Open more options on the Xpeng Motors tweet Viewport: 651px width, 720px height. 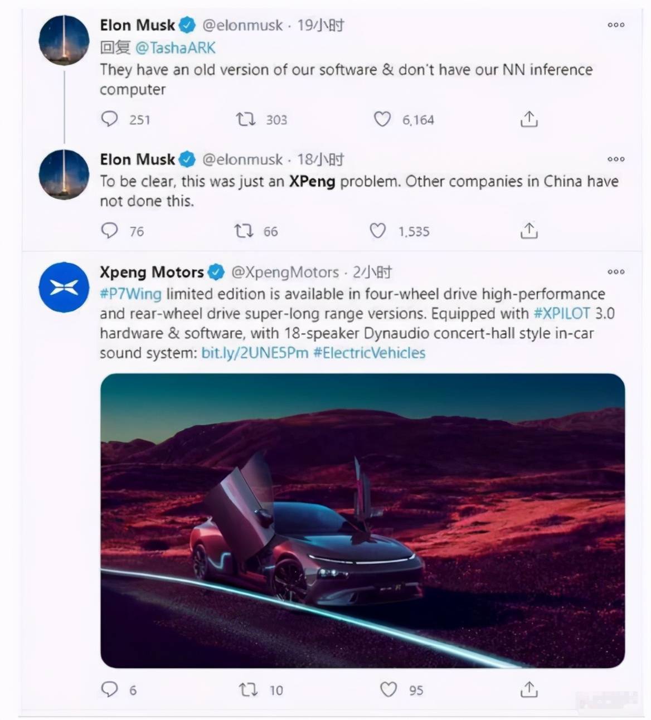pyautogui.click(x=616, y=271)
